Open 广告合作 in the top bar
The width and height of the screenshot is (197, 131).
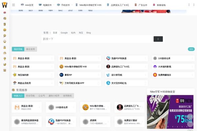(141, 5)
